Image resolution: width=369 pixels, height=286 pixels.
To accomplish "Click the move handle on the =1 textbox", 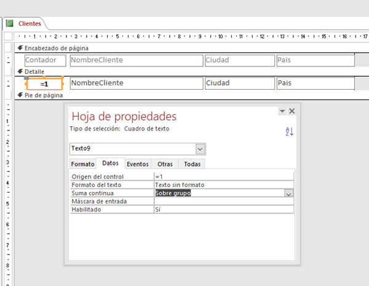I will tap(26, 78).
